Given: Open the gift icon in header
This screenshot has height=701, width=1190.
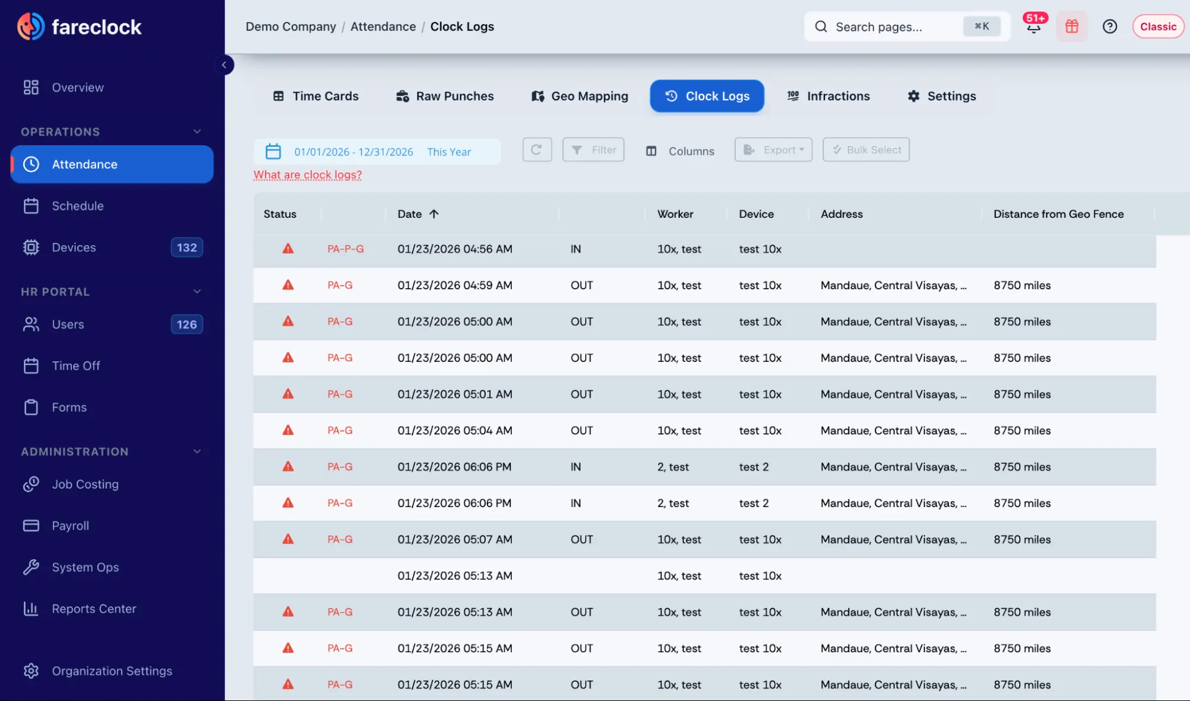Looking at the screenshot, I should (1072, 26).
